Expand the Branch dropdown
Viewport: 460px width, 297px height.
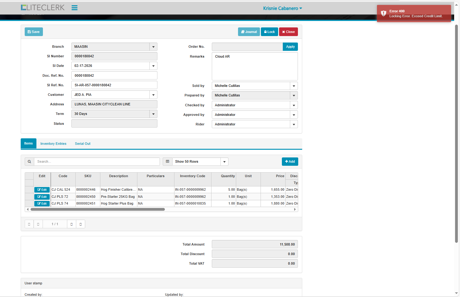click(x=153, y=47)
